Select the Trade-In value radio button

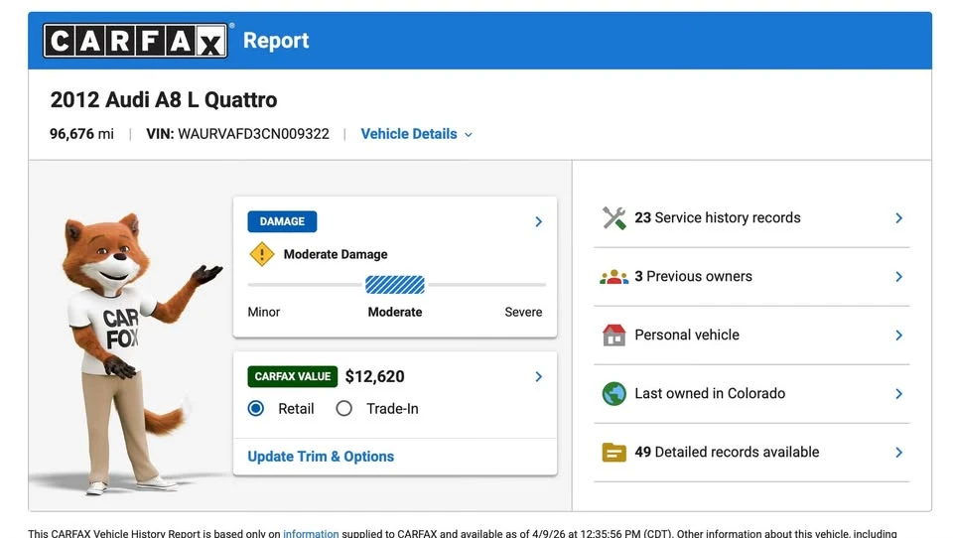[x=344, y=409]
